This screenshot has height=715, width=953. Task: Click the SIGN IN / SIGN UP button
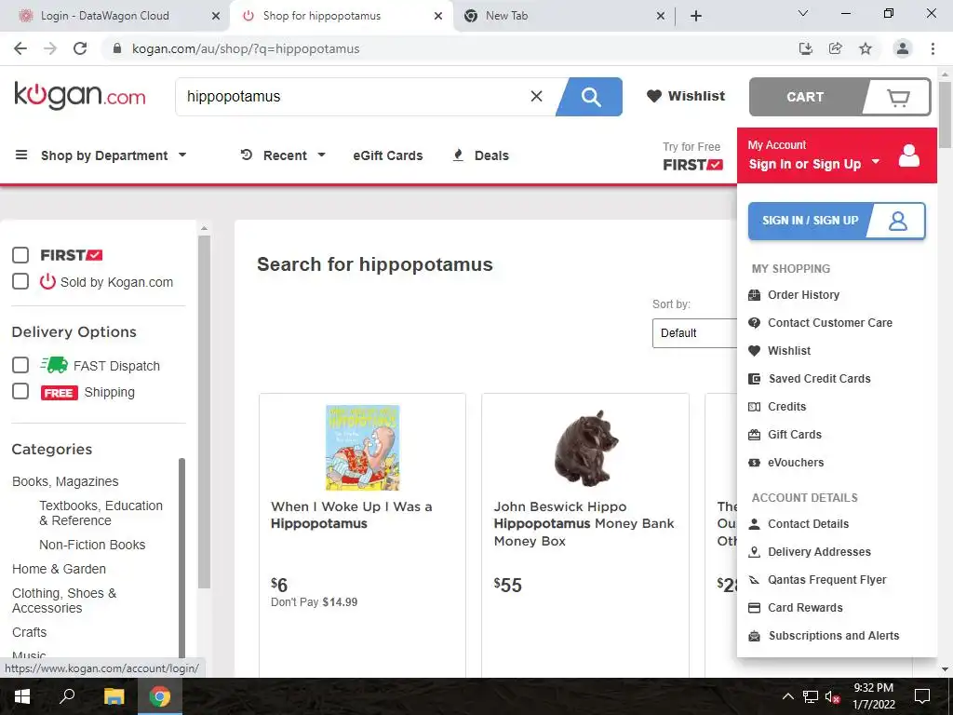[x=837, y=221]
